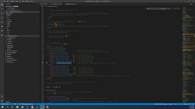Expand the config folder
The height and width of the screenshot is (109, 195).
pyautogui.click(x=8, y=23)
